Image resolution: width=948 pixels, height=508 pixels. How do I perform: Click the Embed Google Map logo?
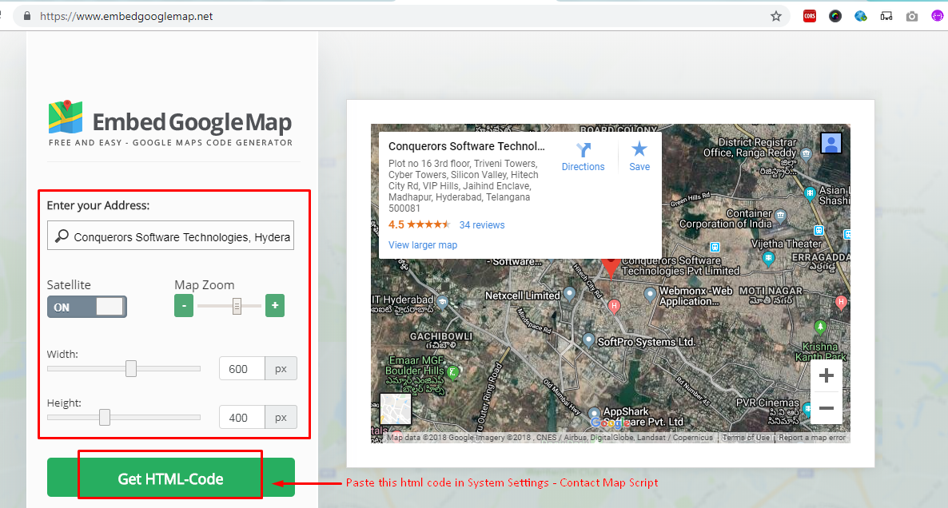point(170,123)
